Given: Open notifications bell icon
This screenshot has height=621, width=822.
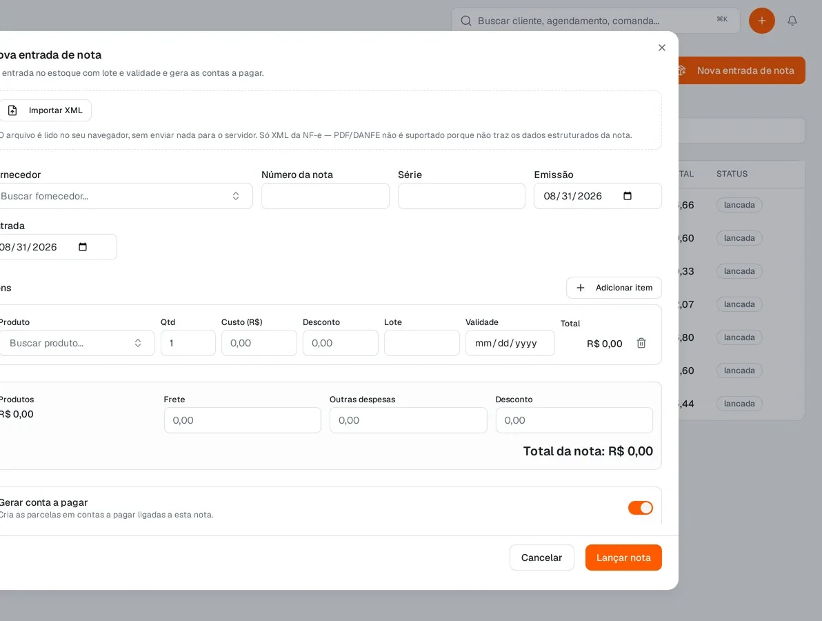Looking at the screenshot, I should coord(792,21).
